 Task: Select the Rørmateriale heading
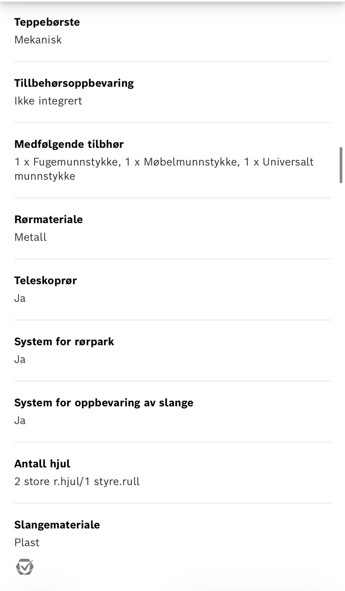click(48, 219)
